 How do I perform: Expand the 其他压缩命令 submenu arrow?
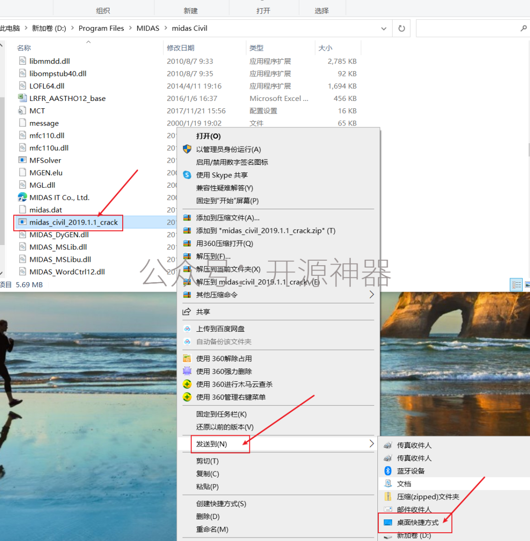tap(371, 295)
